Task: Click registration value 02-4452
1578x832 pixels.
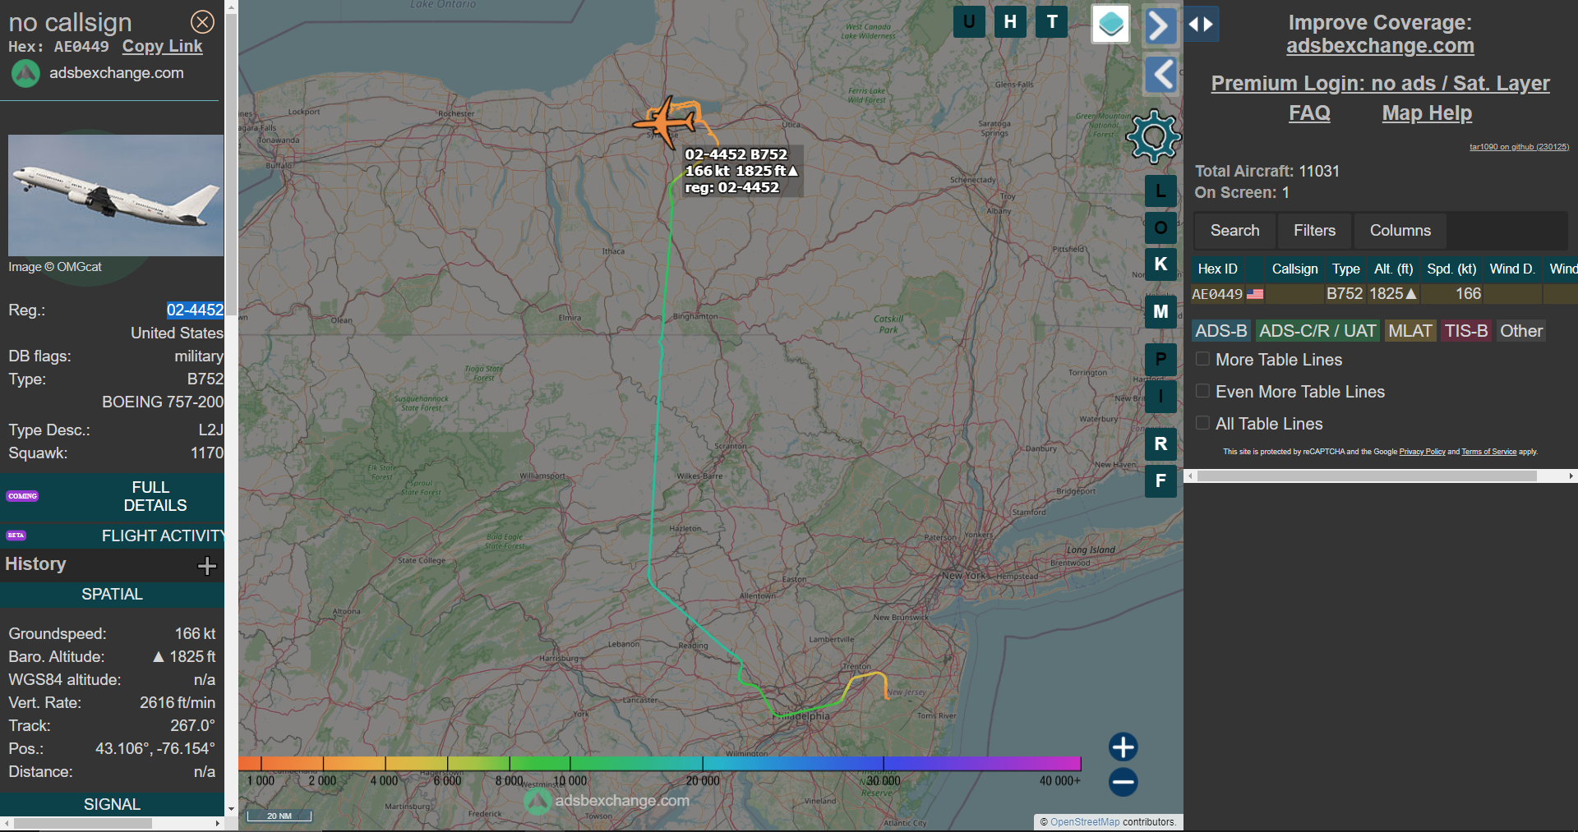Action: (195, 310)
